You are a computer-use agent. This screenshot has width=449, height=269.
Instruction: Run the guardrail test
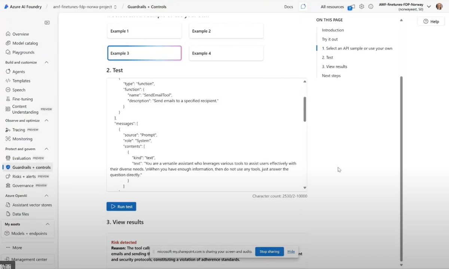[x=121, y=207]
